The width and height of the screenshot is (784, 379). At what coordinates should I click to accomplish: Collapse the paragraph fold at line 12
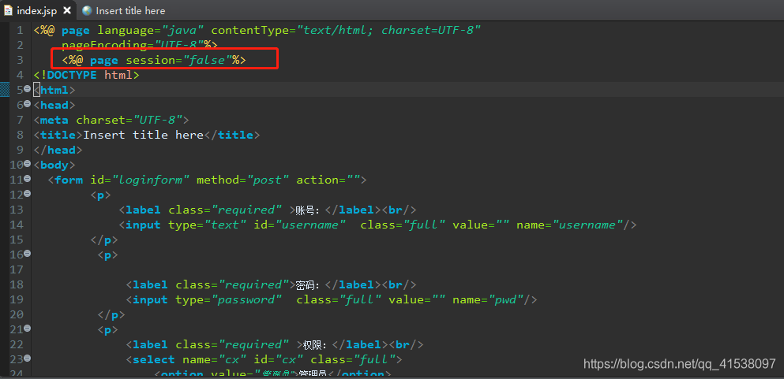coord(28,194)
